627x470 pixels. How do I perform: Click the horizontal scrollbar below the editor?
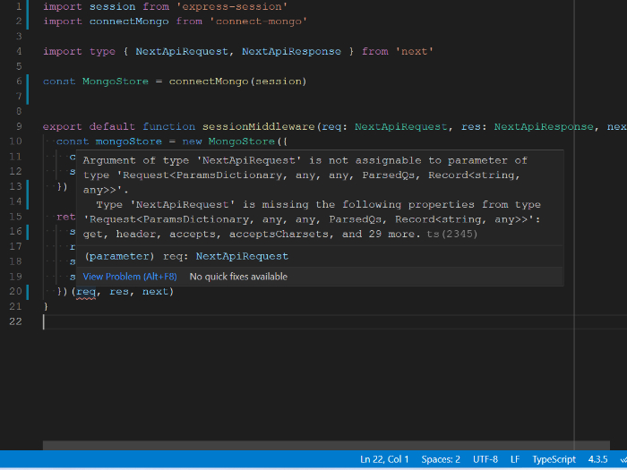point(326,445)
